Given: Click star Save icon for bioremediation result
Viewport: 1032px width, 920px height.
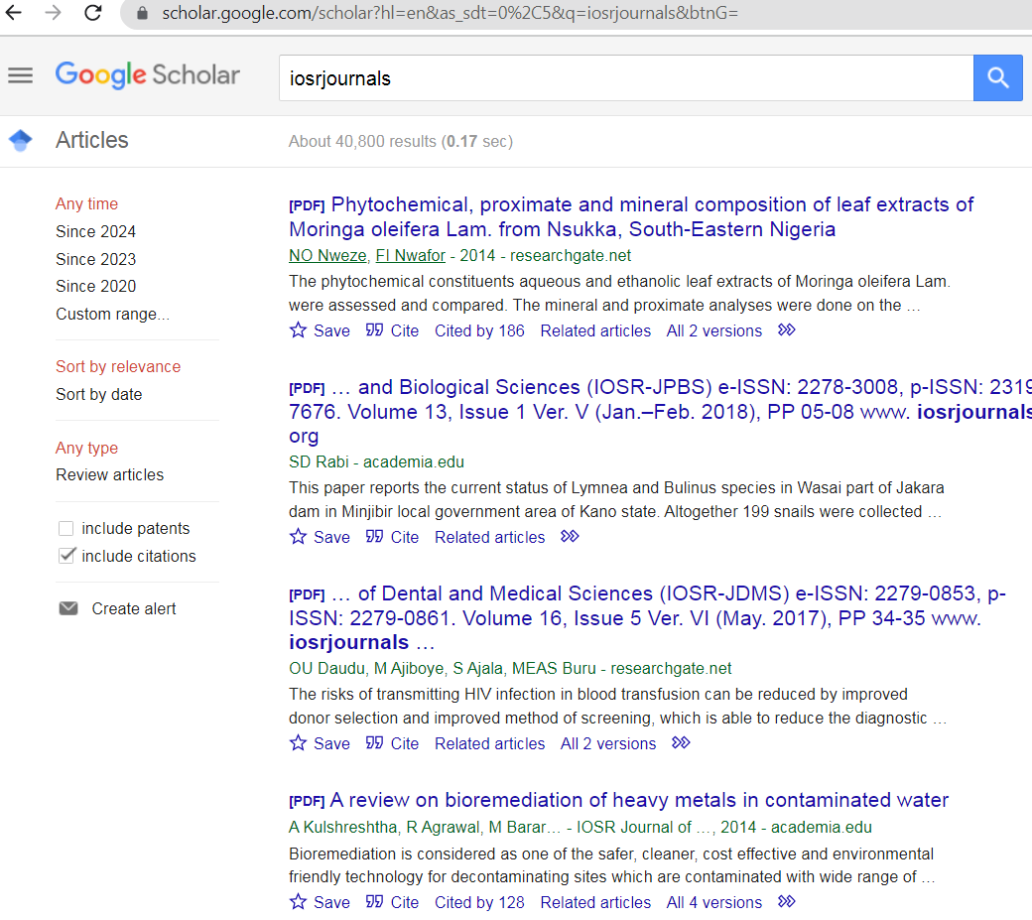Looking at the screenshot, I should (298, 901).
